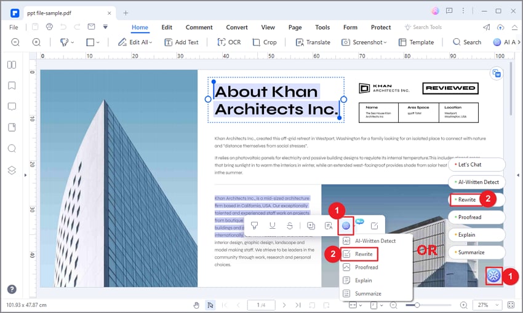Jump to the last page in status bar
The image size is (523, 313).
tap(298, 305)
